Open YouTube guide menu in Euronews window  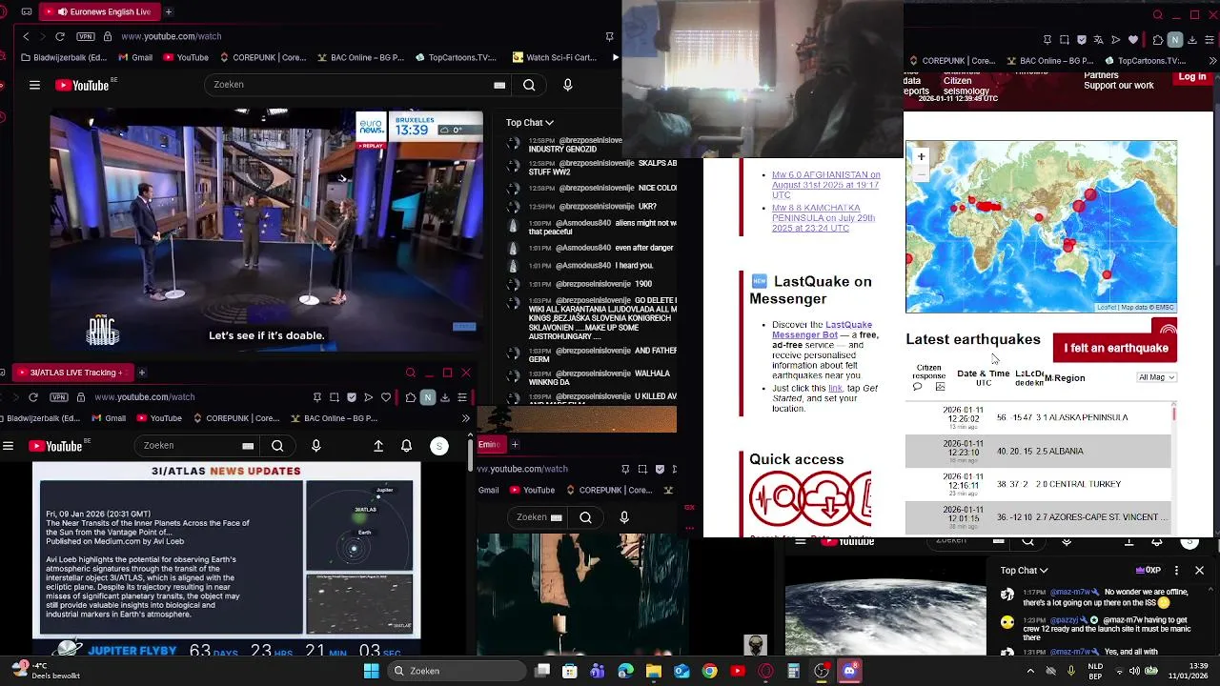[x=34, y=85]
